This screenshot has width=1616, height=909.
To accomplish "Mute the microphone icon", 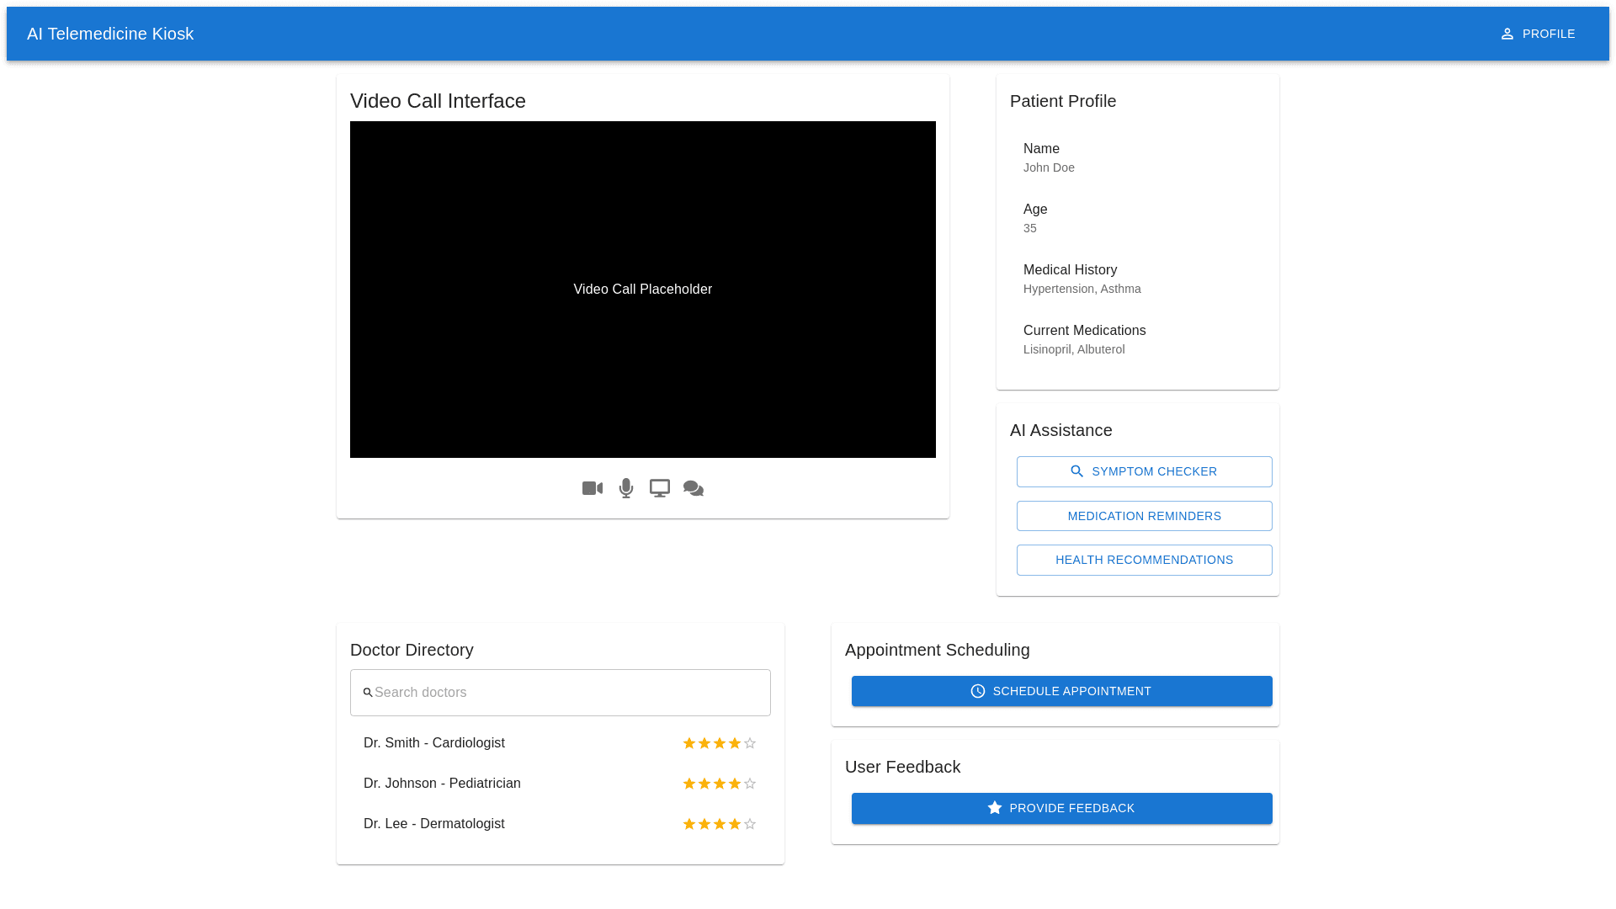I will [626, 488].
